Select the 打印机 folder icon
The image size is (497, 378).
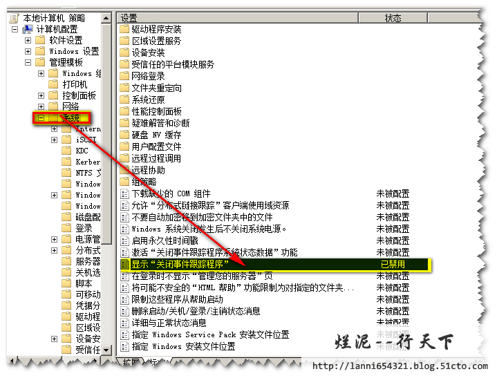pos(53,84)
